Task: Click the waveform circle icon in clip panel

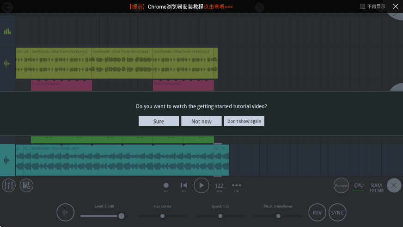Action: (65, 212)
